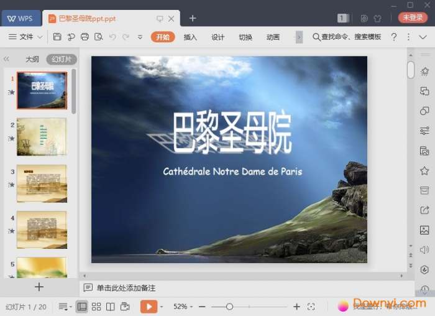Click the Print Preview icon
Image resolution: width=435 pixels, height=316 pixels.
(x=98, y=37)
